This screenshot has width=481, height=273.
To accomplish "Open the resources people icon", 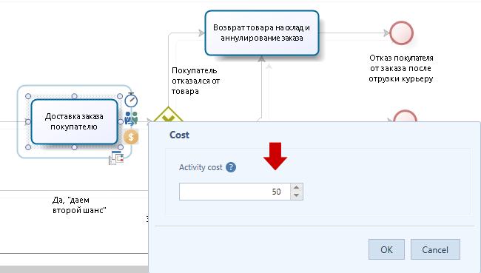I will click(131, 118).
